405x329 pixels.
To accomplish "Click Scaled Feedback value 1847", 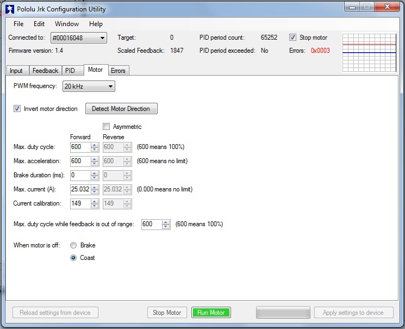I will tap(177, 51).
